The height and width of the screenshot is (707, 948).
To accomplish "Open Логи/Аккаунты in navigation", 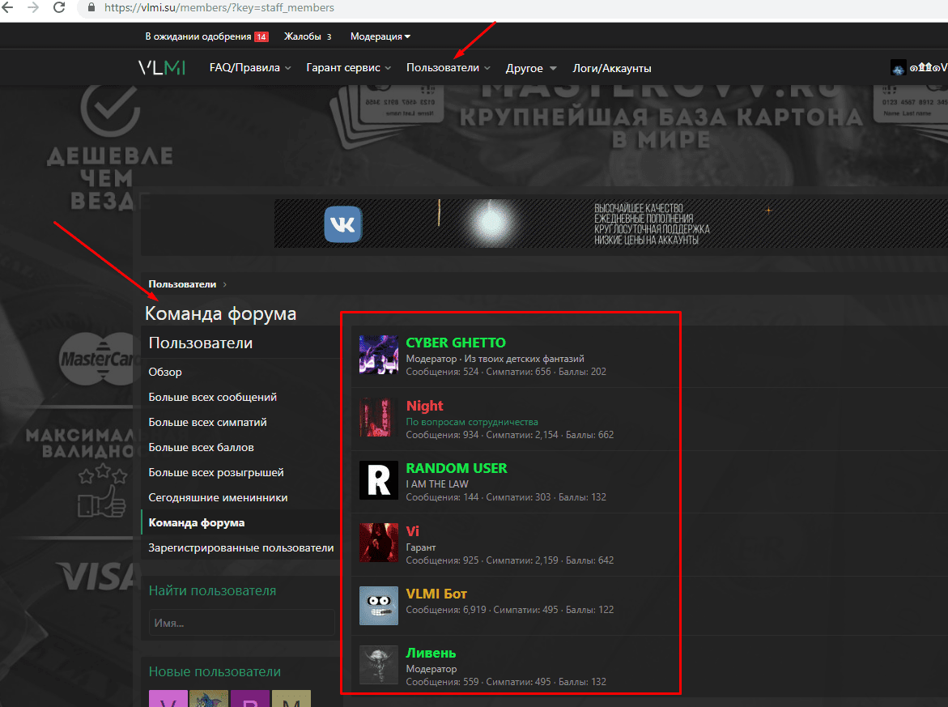I will click(x=611, y=68).
